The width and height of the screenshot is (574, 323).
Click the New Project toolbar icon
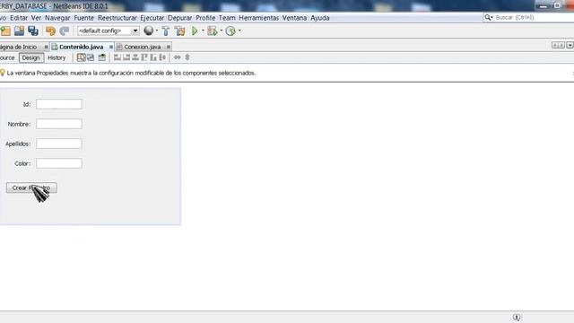(x=5, y=31)
